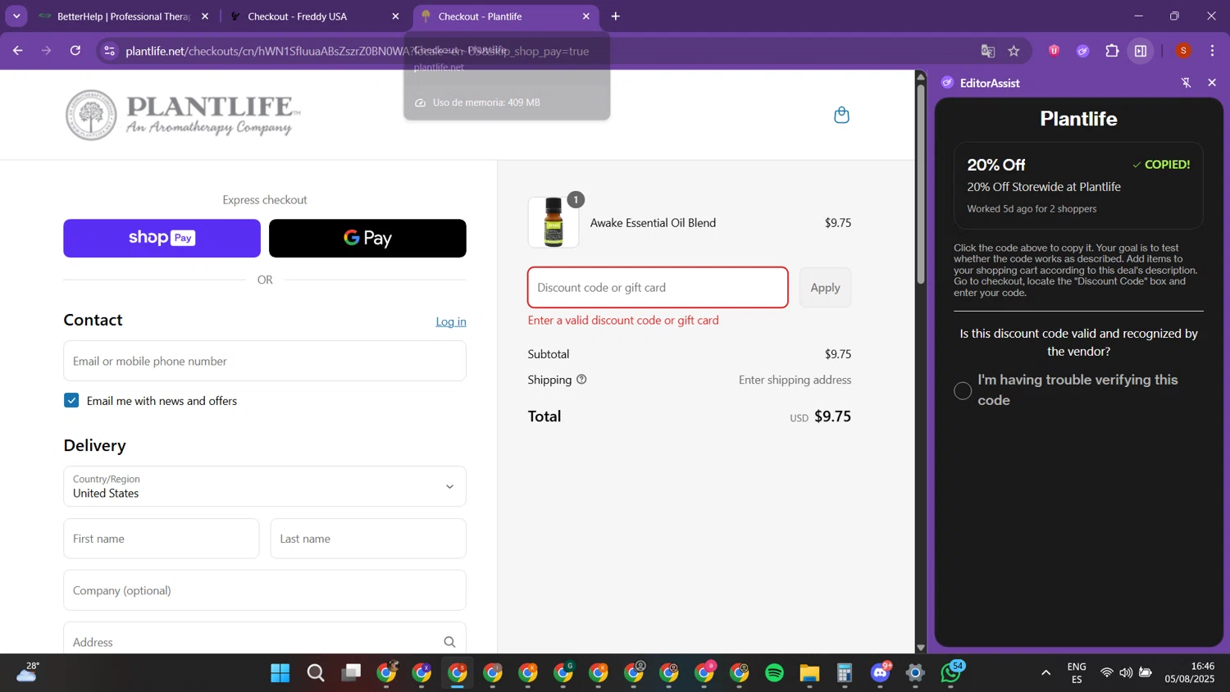This screenshot has width=1230, height=692.
Task: Click the Chrome back arrow
Action: tap(18, 51)
